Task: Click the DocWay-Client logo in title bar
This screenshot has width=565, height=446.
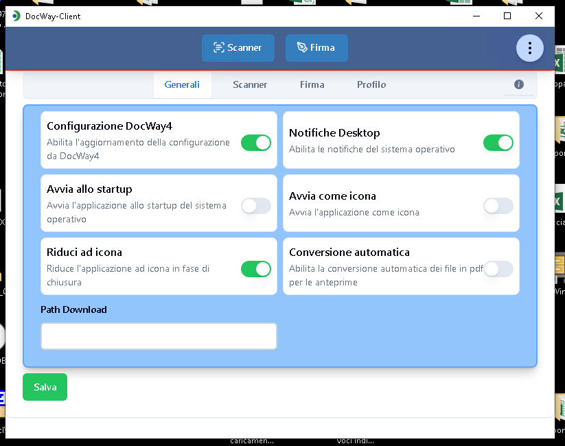Action: click(16, 16)
